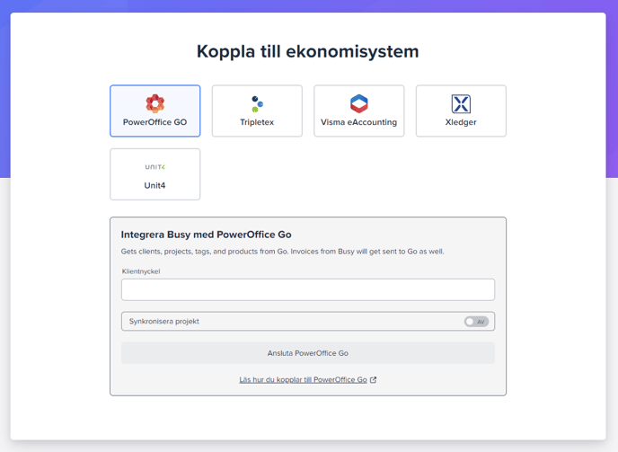Pick the Visma eAccounting label
This screenshot has width=618, height=452.
click(358, 122)
